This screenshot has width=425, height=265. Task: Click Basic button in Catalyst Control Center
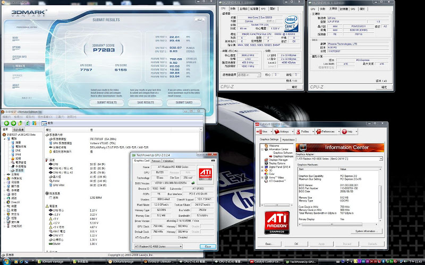click(269, 244)
